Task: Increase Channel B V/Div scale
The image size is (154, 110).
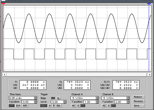Action: tap(128, 97)
